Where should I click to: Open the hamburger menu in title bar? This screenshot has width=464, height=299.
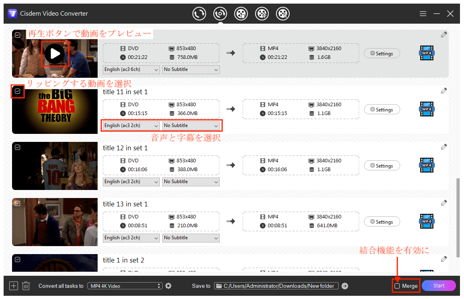[x=423, y=14]
